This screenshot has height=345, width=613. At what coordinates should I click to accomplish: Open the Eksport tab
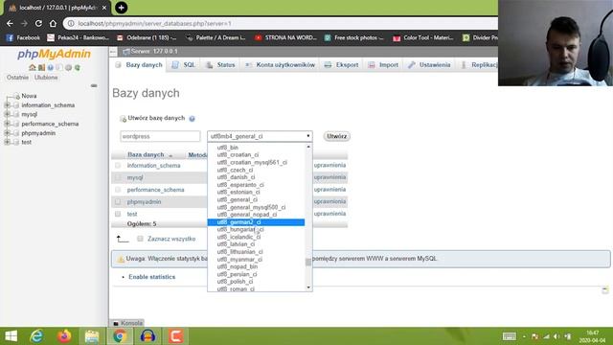click(342, 65)
